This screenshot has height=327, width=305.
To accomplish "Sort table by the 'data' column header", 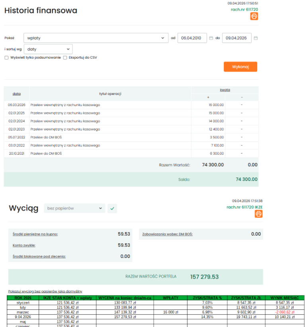I will tap(16, 94).
